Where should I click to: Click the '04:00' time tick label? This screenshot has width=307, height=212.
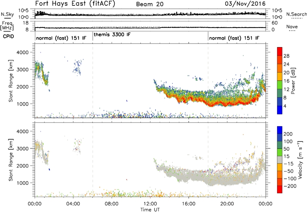pos(73,204)
